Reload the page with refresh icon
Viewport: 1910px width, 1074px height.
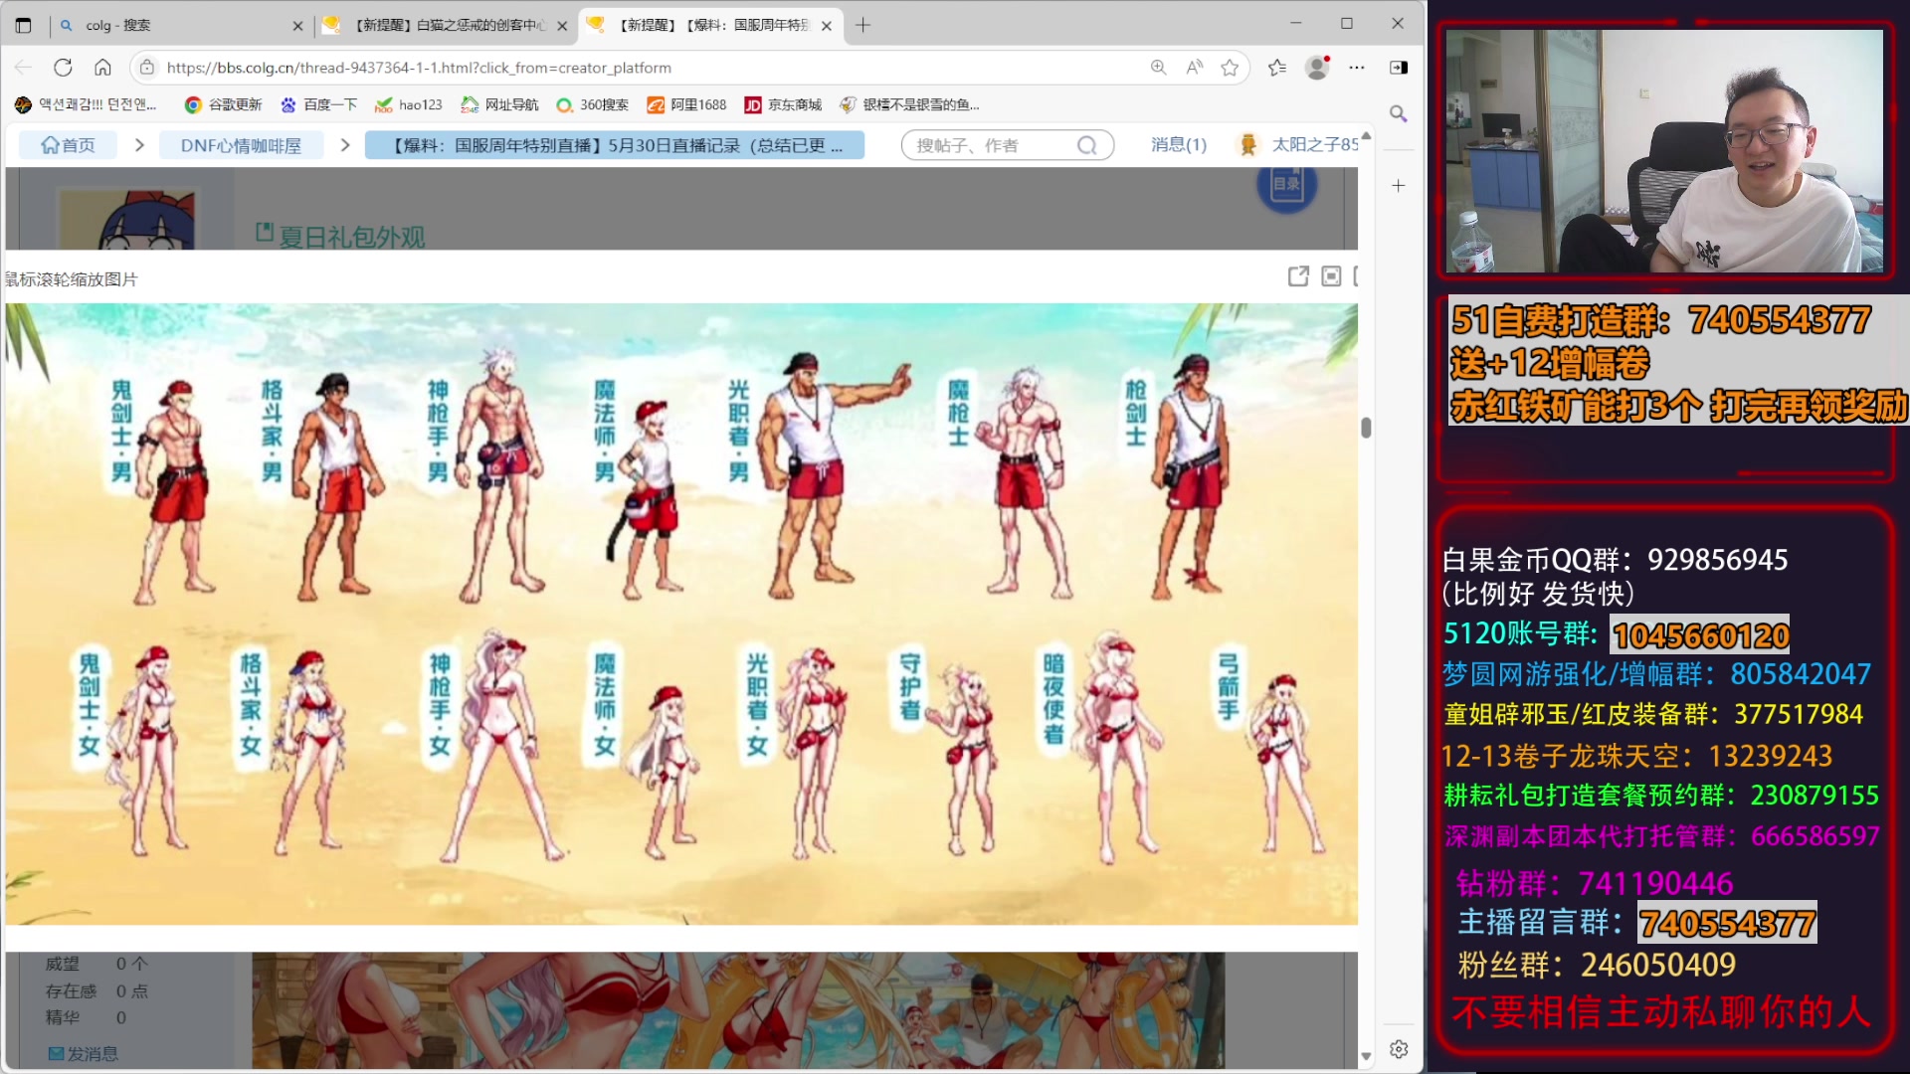point(63,68)
